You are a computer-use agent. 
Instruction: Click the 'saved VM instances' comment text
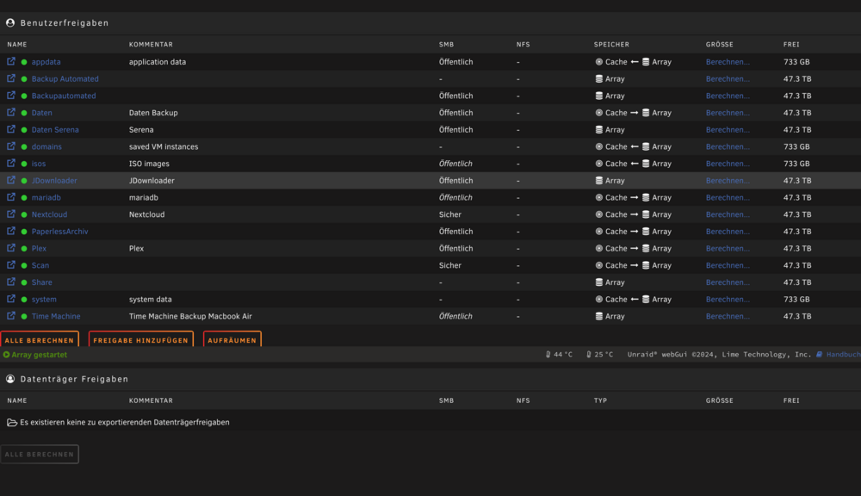[x=164, y=146]
